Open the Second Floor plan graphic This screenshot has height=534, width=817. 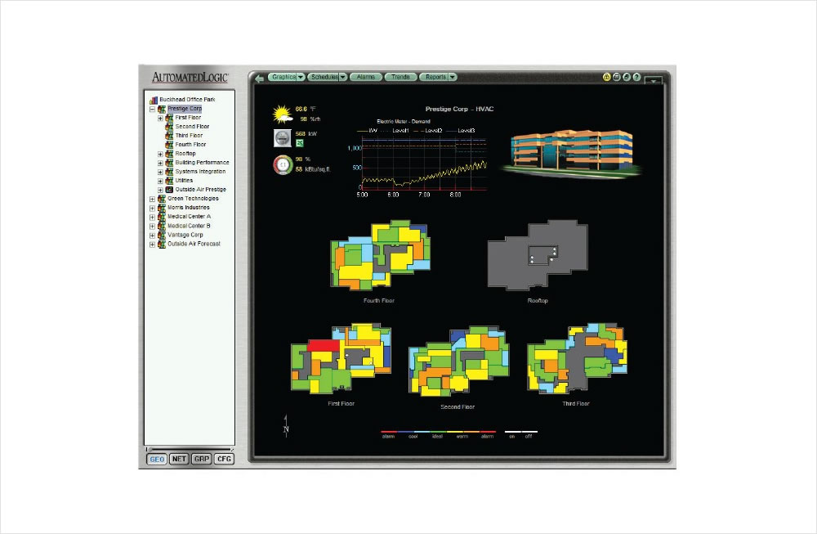(458, 361)
